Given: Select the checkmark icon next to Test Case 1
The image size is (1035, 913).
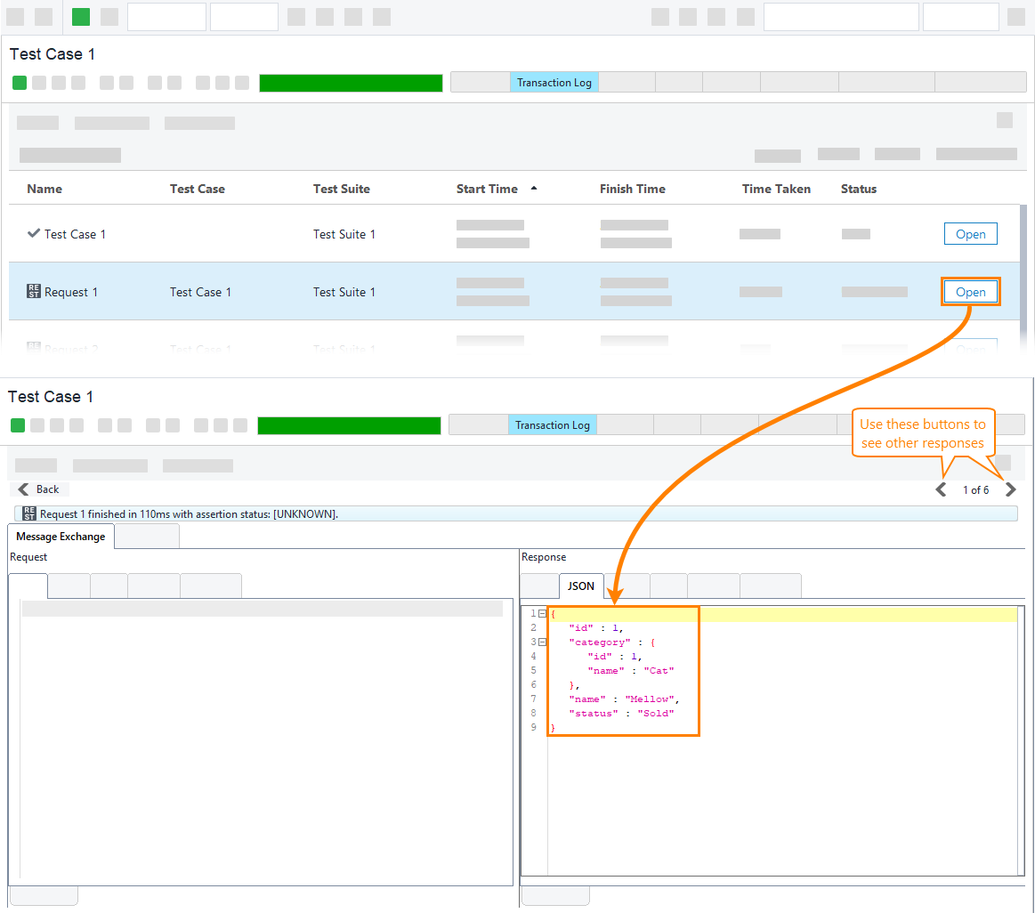Looking at the screenshot, I should click(34, 234).
